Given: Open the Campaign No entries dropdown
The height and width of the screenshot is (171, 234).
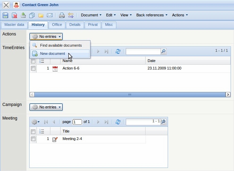Looking at the screenshot, I should pyautogui.click(x=46, y=107).
